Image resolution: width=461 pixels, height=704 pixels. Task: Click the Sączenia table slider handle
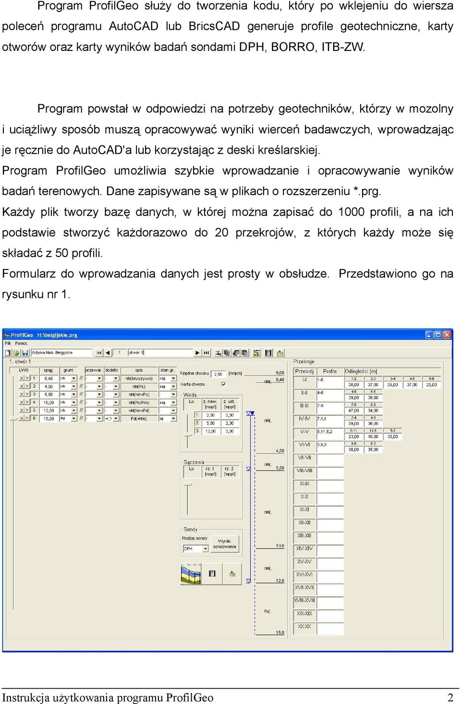coord(188,484)
